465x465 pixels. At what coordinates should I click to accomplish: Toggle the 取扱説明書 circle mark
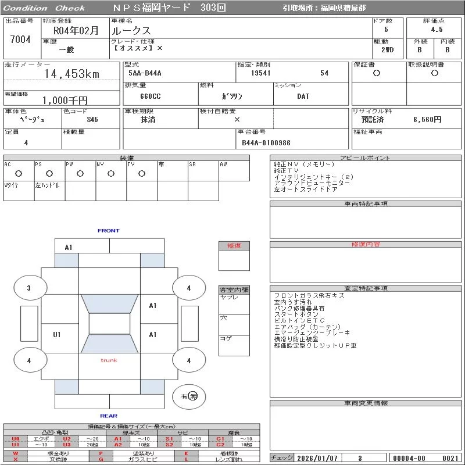(x=434, y=73)
